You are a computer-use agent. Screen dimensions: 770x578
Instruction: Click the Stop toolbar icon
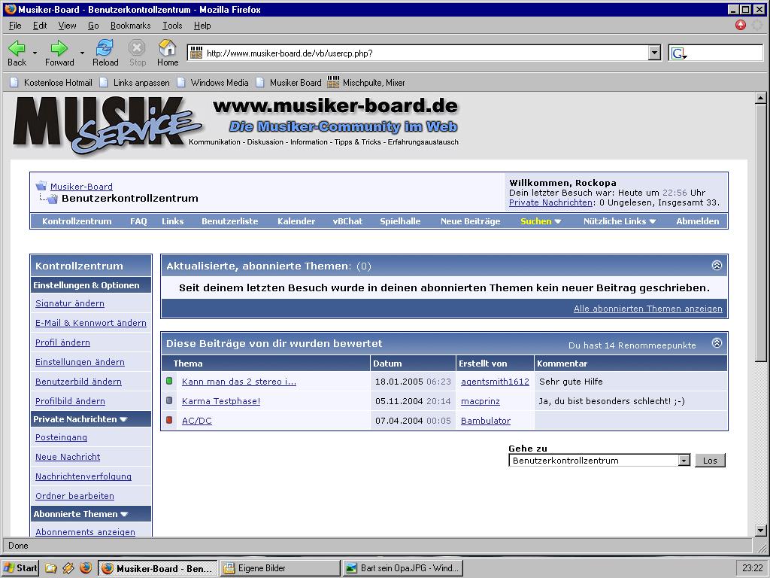click(137, 47)
